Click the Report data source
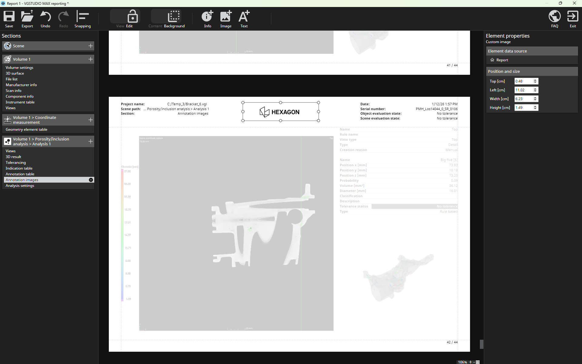 pyautogui.click(x=502, y=60)
